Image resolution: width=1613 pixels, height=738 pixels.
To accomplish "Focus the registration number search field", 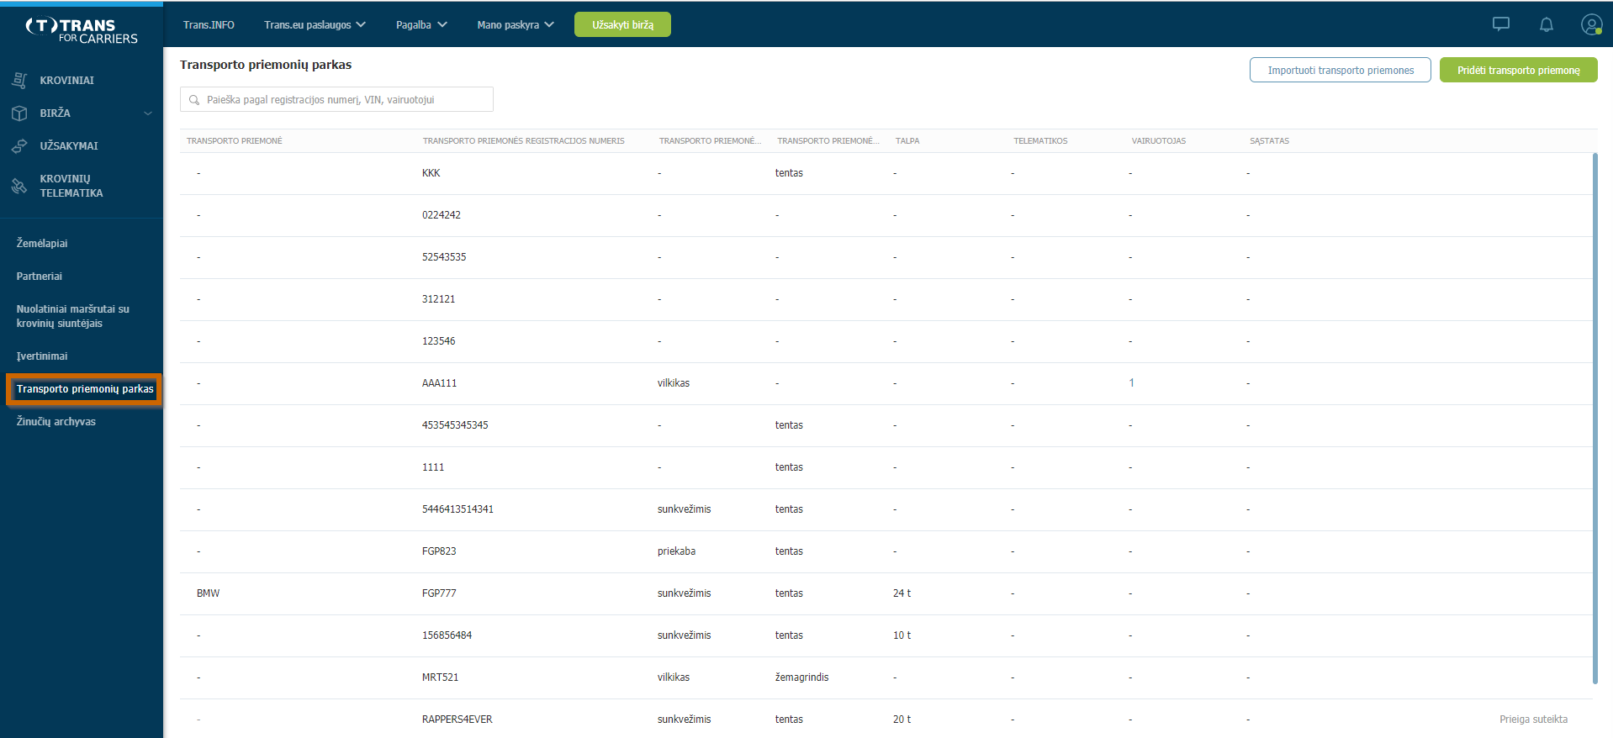I will [336, 99].
